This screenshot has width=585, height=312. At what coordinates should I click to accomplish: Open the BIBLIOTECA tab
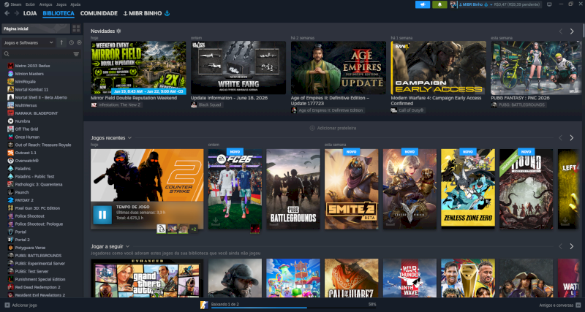point(58,13)
